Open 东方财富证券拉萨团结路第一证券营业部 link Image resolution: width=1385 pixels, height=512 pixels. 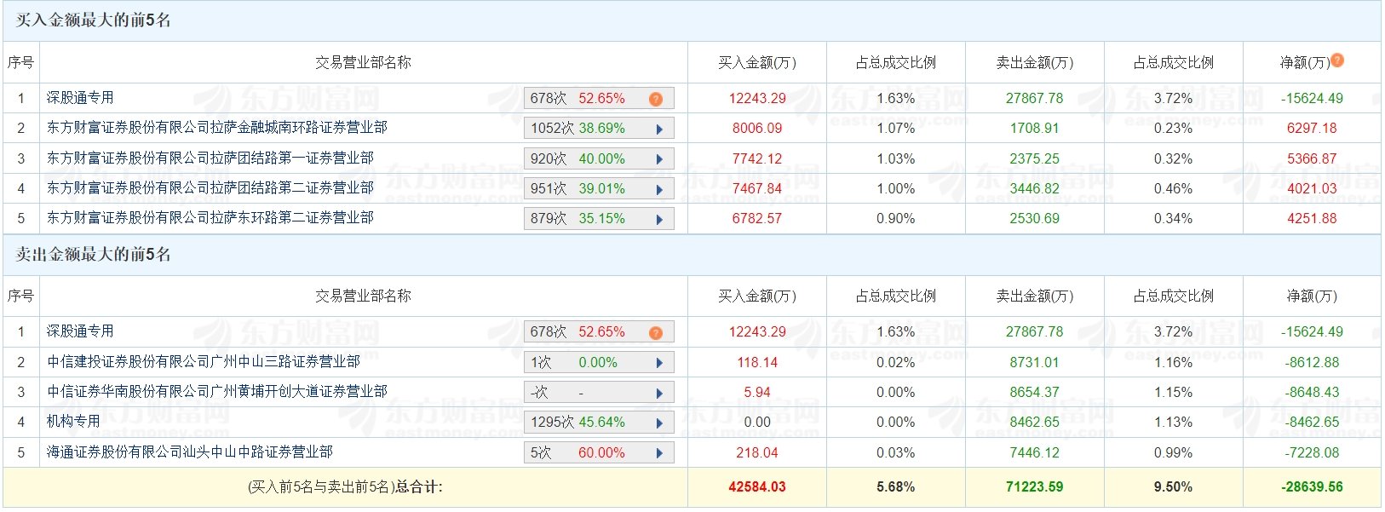210,158
